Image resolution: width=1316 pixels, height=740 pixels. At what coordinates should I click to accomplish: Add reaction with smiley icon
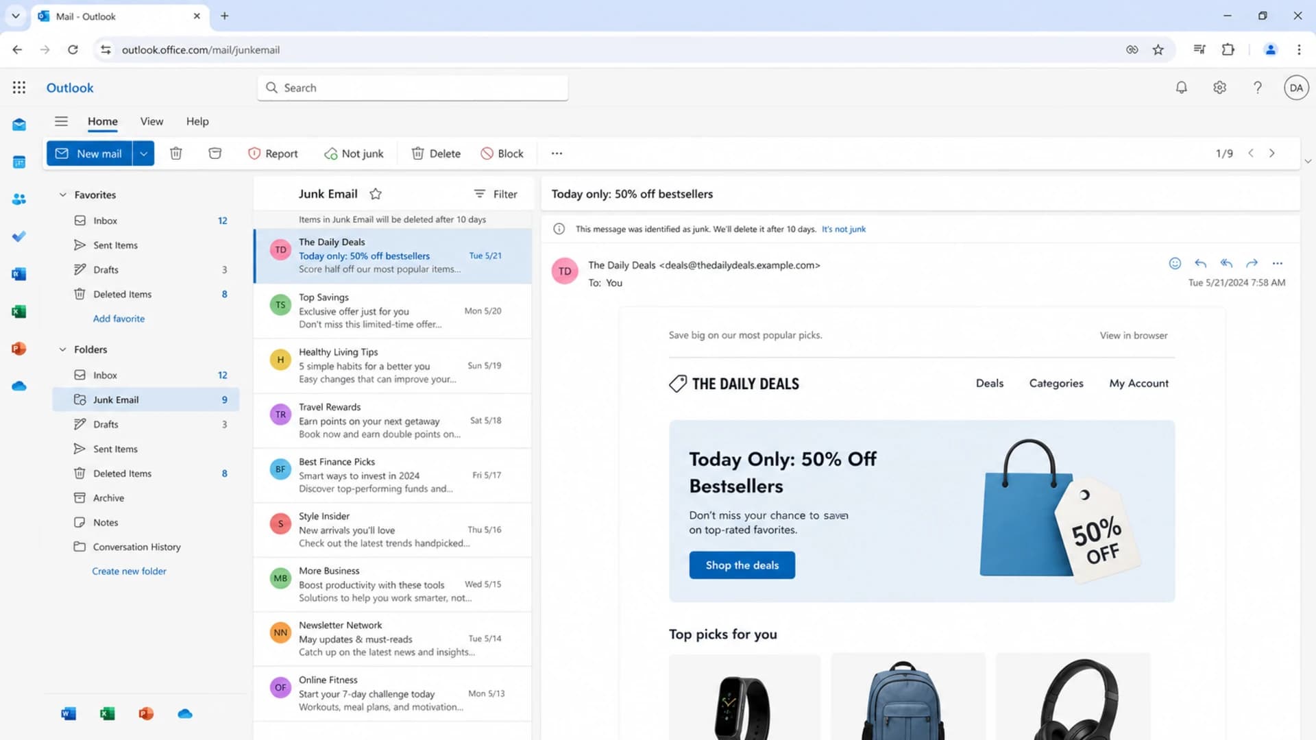pyautogui.click(x=1175, y=263)
